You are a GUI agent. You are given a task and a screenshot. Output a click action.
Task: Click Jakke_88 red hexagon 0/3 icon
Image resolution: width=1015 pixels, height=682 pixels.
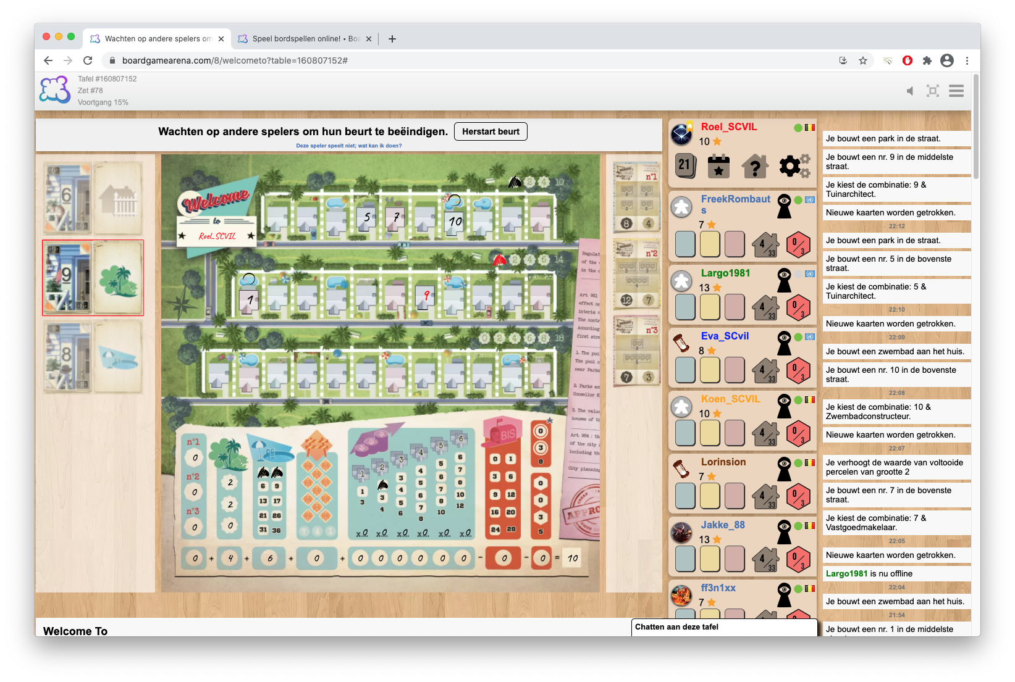point(798,559)
